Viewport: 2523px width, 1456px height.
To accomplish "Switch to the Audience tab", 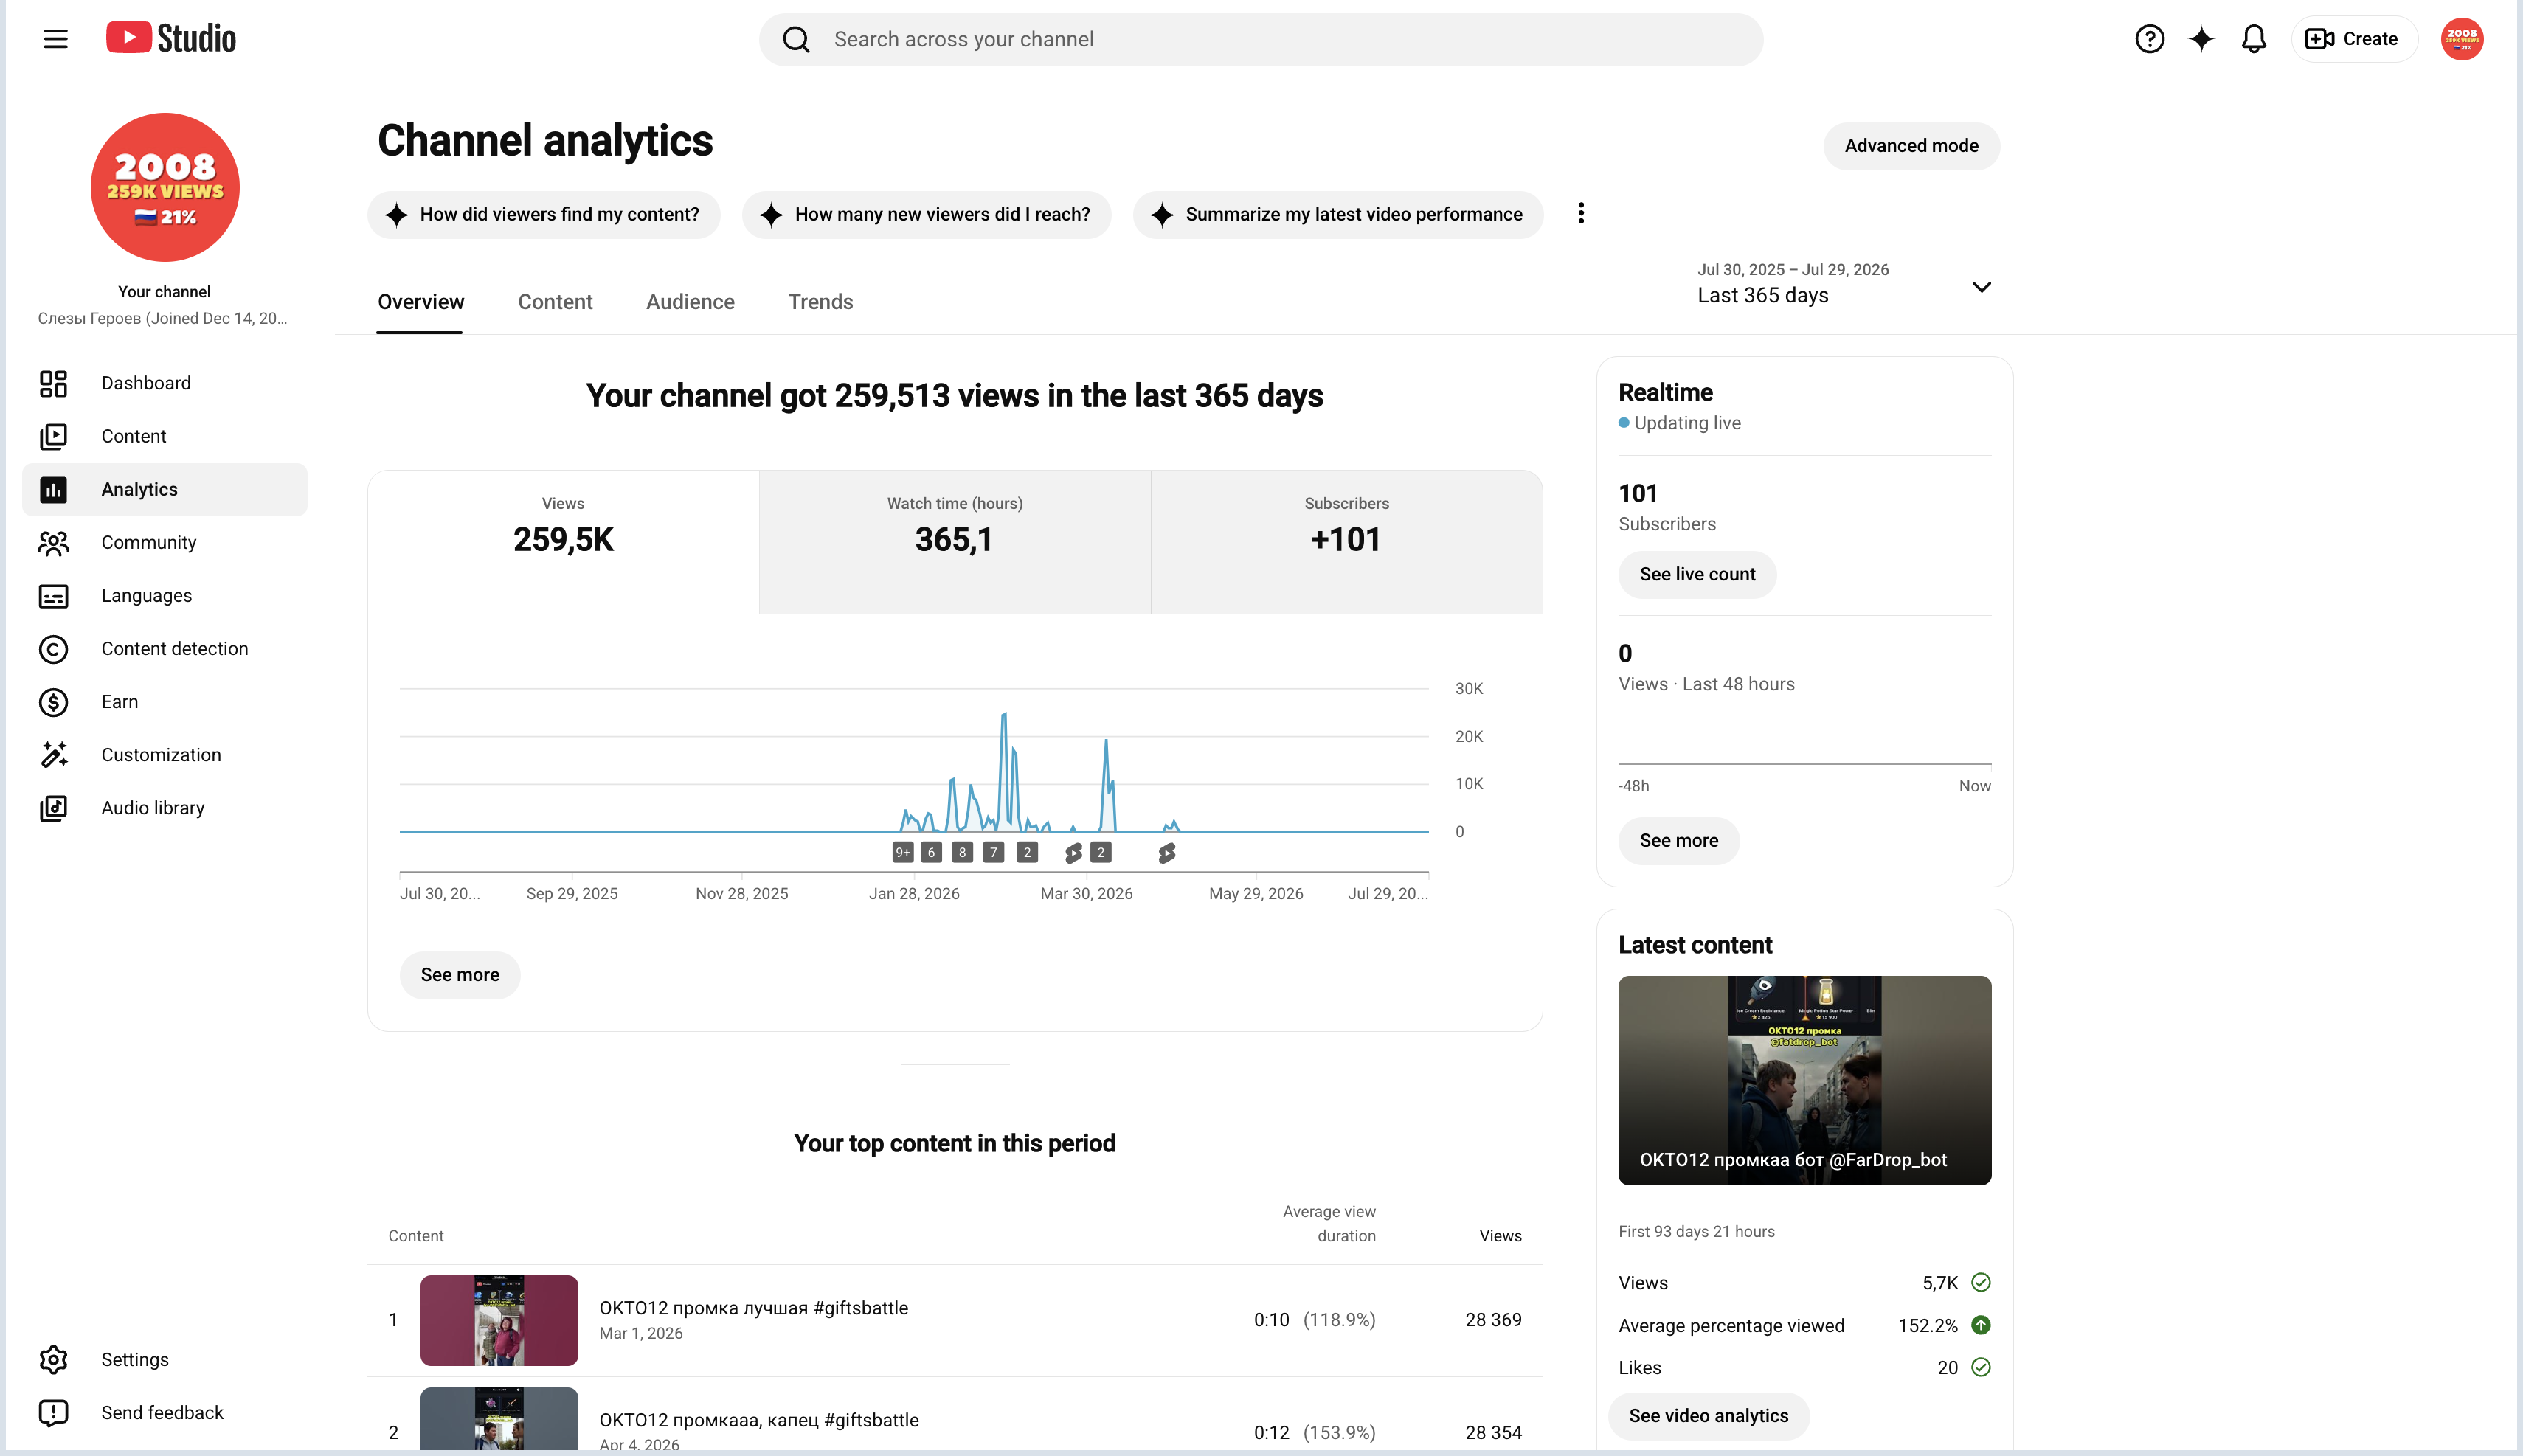I will point(690,302).
